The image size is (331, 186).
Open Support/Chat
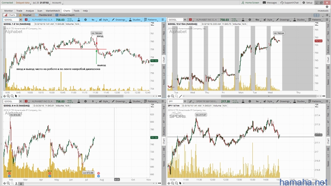click(290, 2)
